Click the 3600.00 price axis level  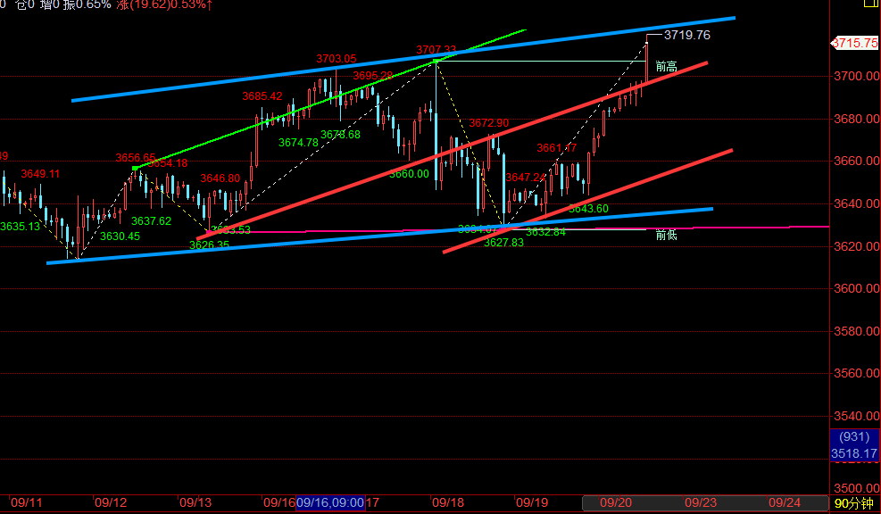tap(854, 289)
